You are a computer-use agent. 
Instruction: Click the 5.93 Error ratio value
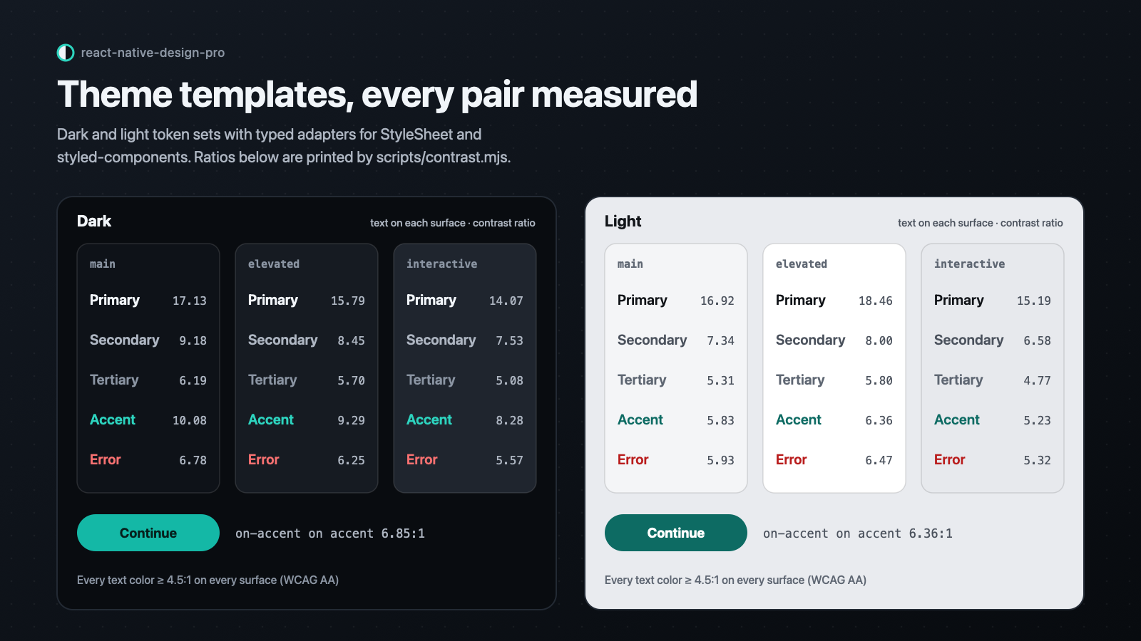721,460
